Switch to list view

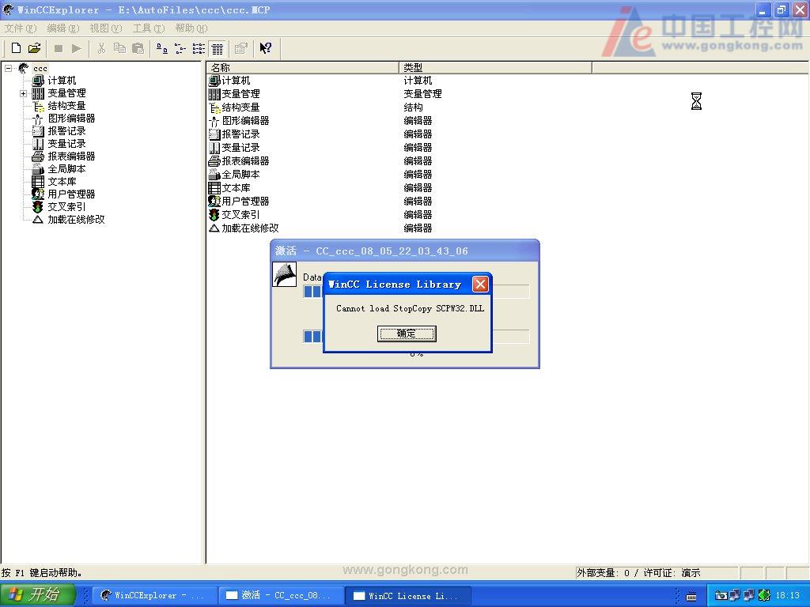point(199,48)
